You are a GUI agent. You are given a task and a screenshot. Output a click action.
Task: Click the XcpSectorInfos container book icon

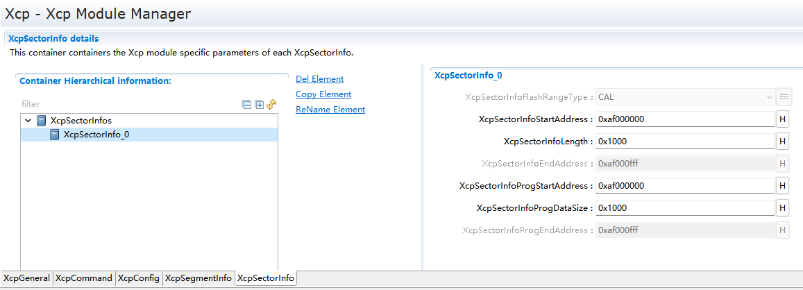(42, 121)
